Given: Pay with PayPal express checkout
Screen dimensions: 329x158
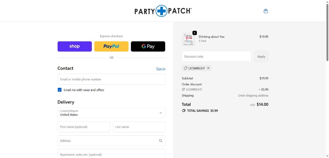Looking at the screenshot, I should click(x=111, y=46).
